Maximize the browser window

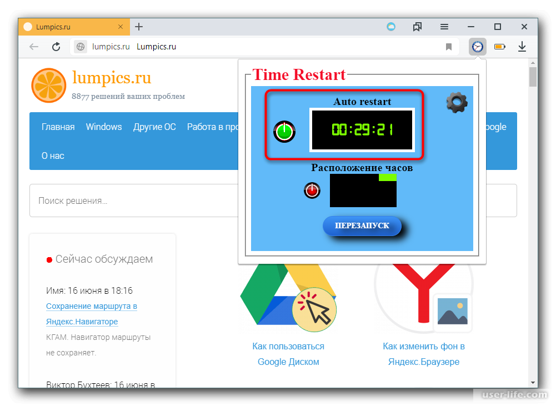tap(498, 27)
